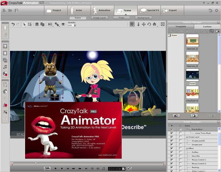Image resolution: width=221 pixels, height=172 pixels.
Task: Stop playback
Action: coord(62,168)
